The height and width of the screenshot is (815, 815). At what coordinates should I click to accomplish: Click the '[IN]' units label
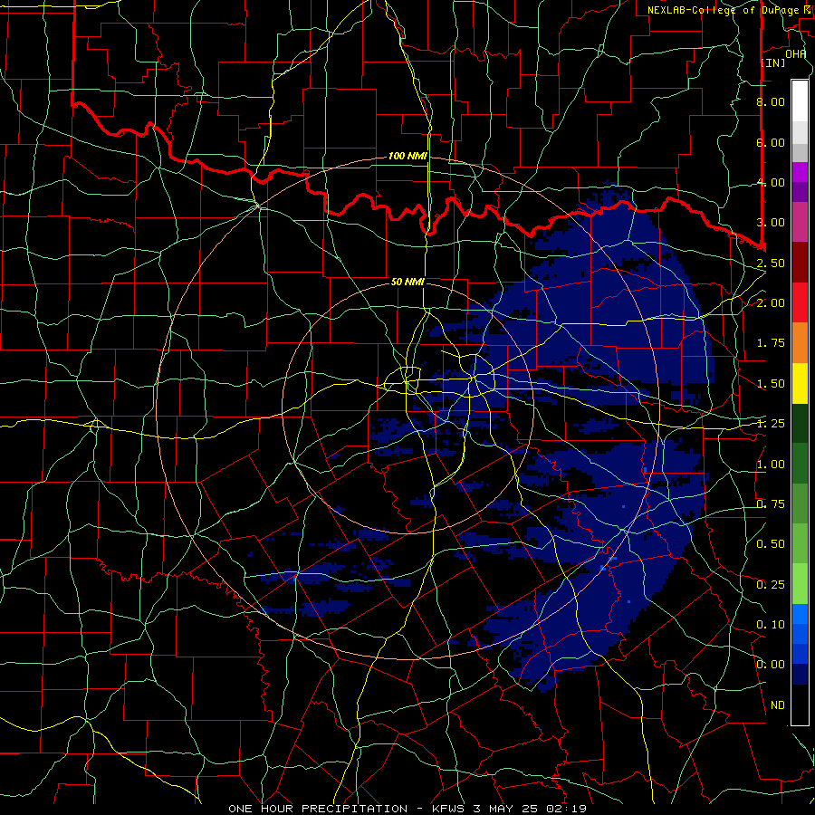773,62
